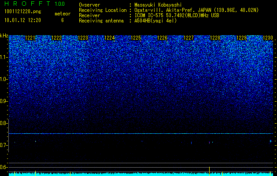Click the 0.6 kHz frequency axis label
This screenshot has width=277, height=176.
tap(4, 167)
